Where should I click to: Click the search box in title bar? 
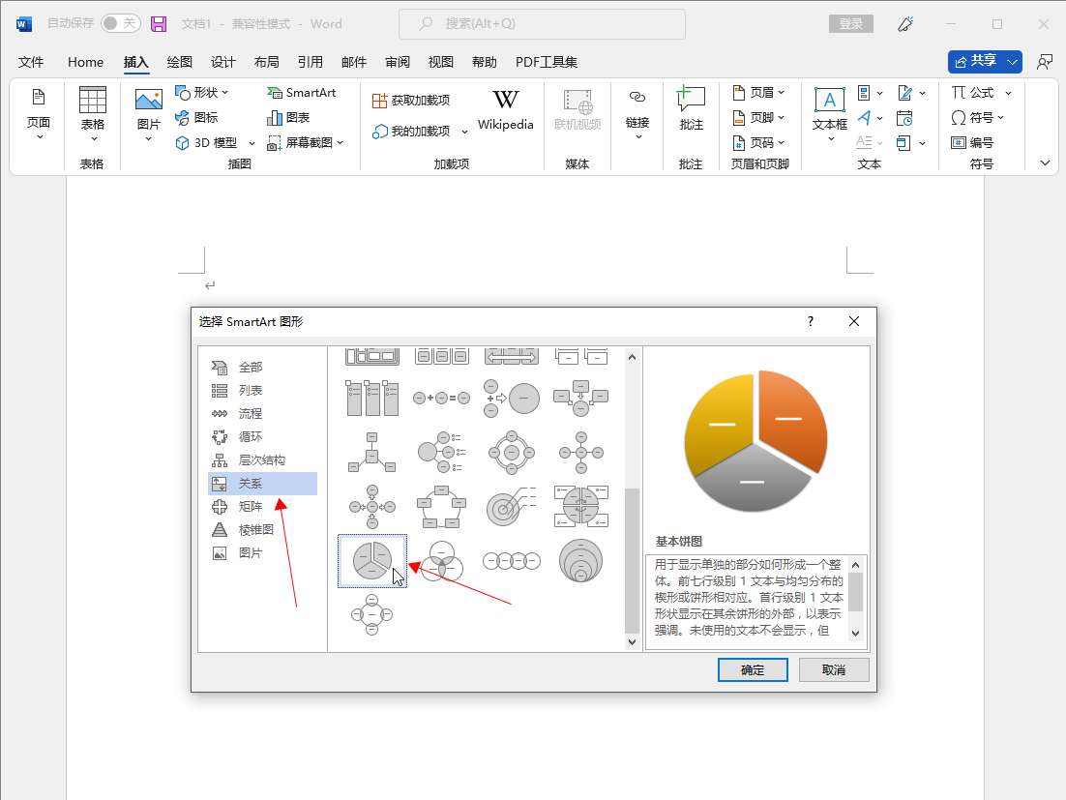542,24
